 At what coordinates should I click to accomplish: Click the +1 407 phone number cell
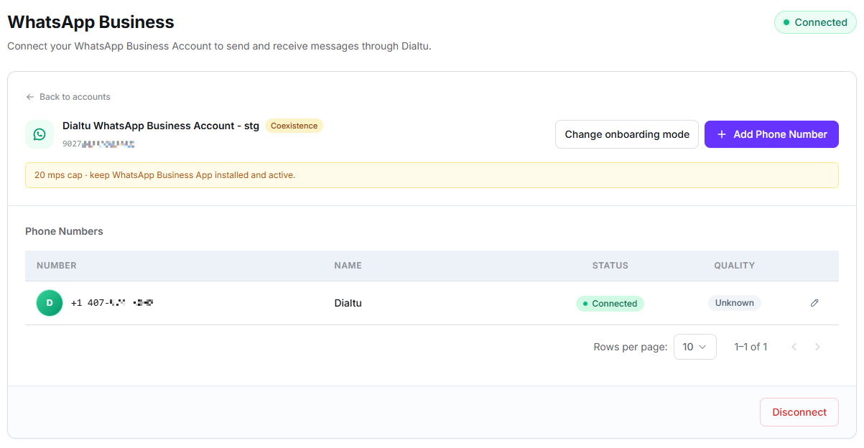(112, 303)
